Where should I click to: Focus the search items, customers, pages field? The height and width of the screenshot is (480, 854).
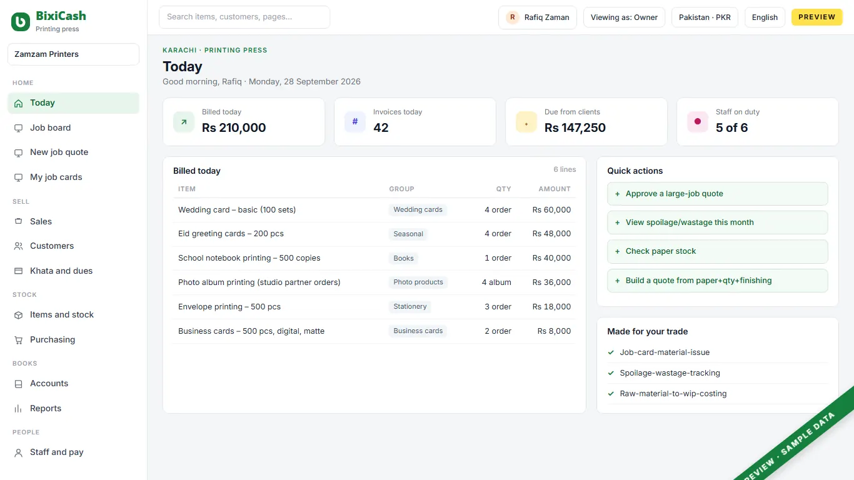(x=244, y=17)
